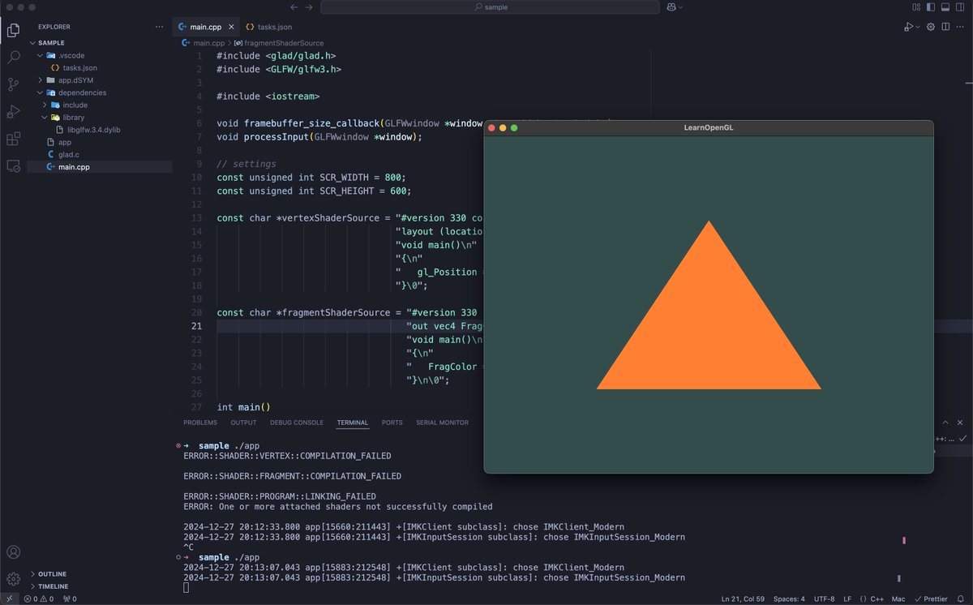Open the editor more actions menu
Screen dimensions: 973x605
[960, 27]
